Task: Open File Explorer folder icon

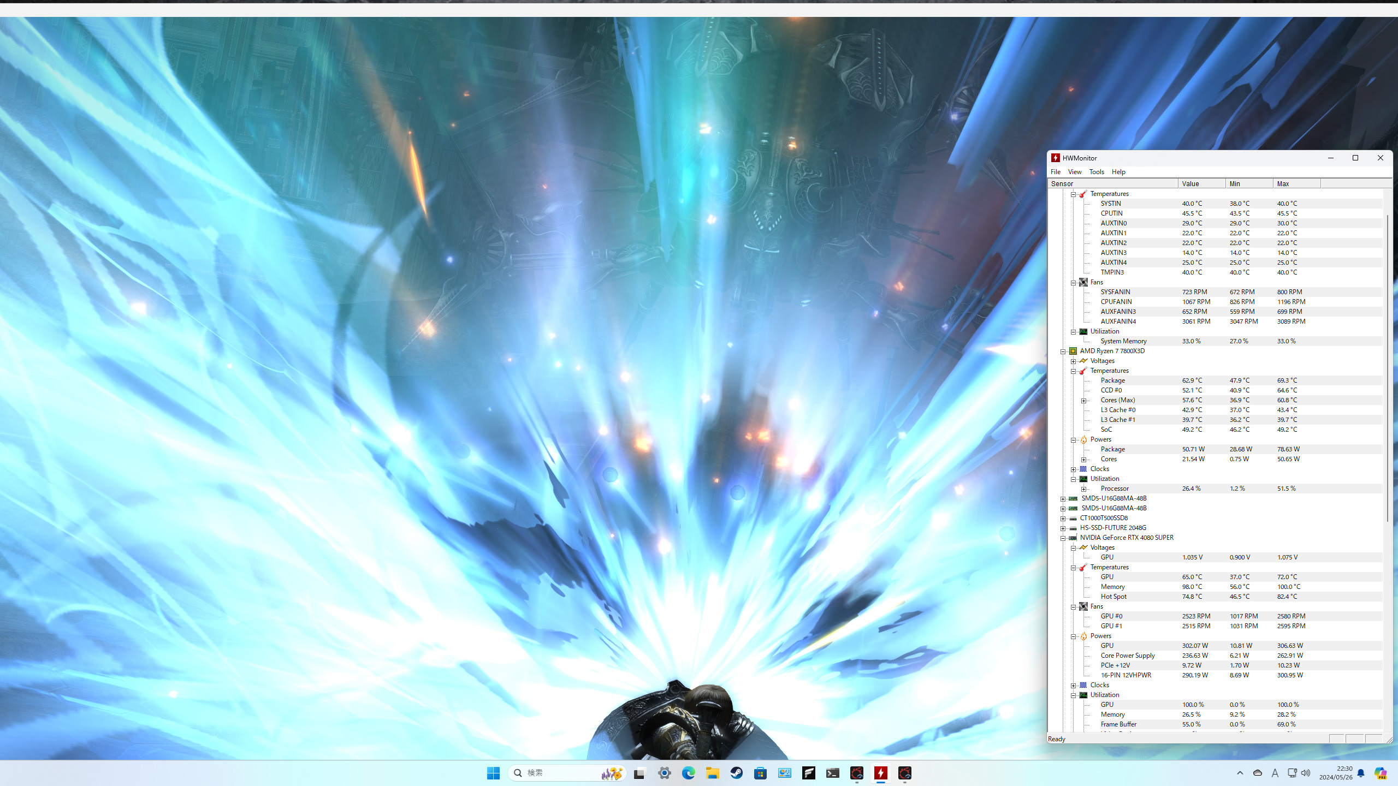Action: (x=712, y=773)
